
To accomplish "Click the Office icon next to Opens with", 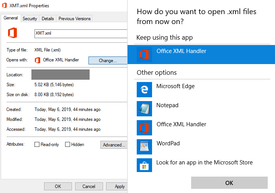I will [x=38, y=60].
